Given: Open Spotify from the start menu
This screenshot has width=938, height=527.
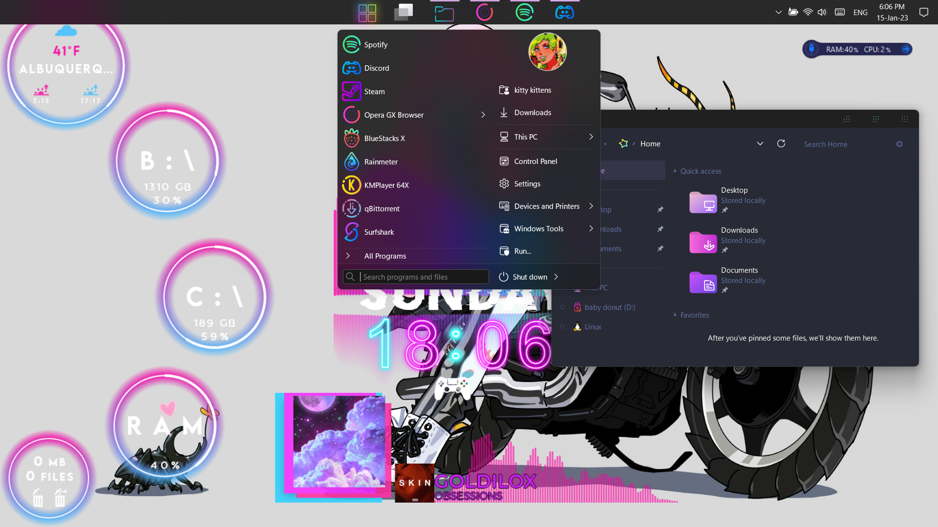Looking at the screenshot, I should tap(414, 44).
